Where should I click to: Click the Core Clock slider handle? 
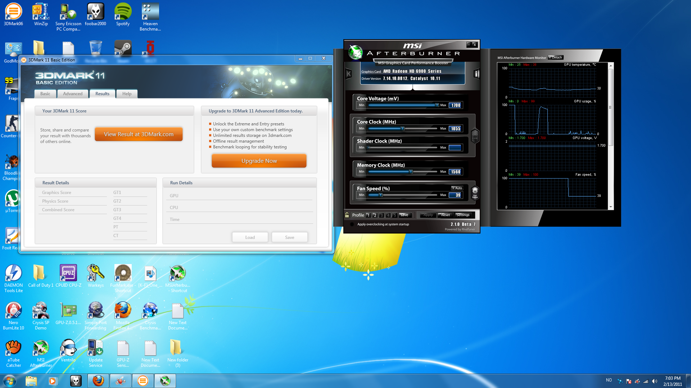pos(403,129)
